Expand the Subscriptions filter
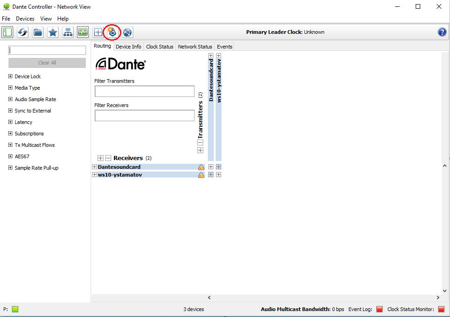 pos(11,134)
